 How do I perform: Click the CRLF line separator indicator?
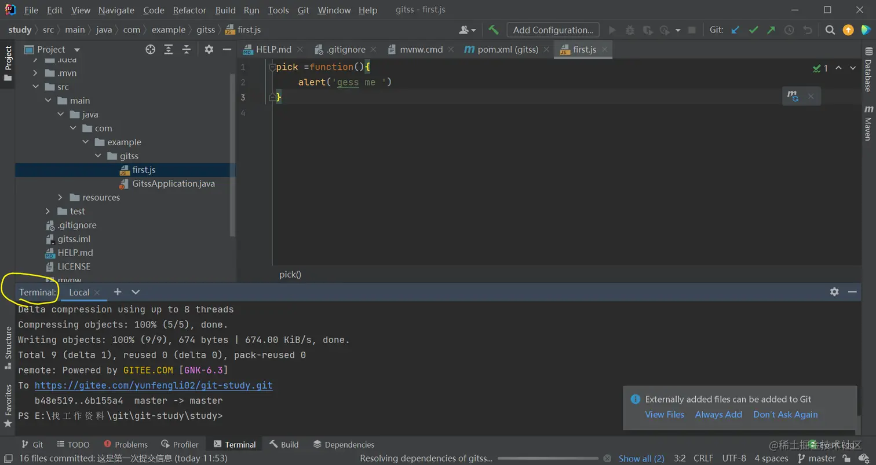pos(703,459)
